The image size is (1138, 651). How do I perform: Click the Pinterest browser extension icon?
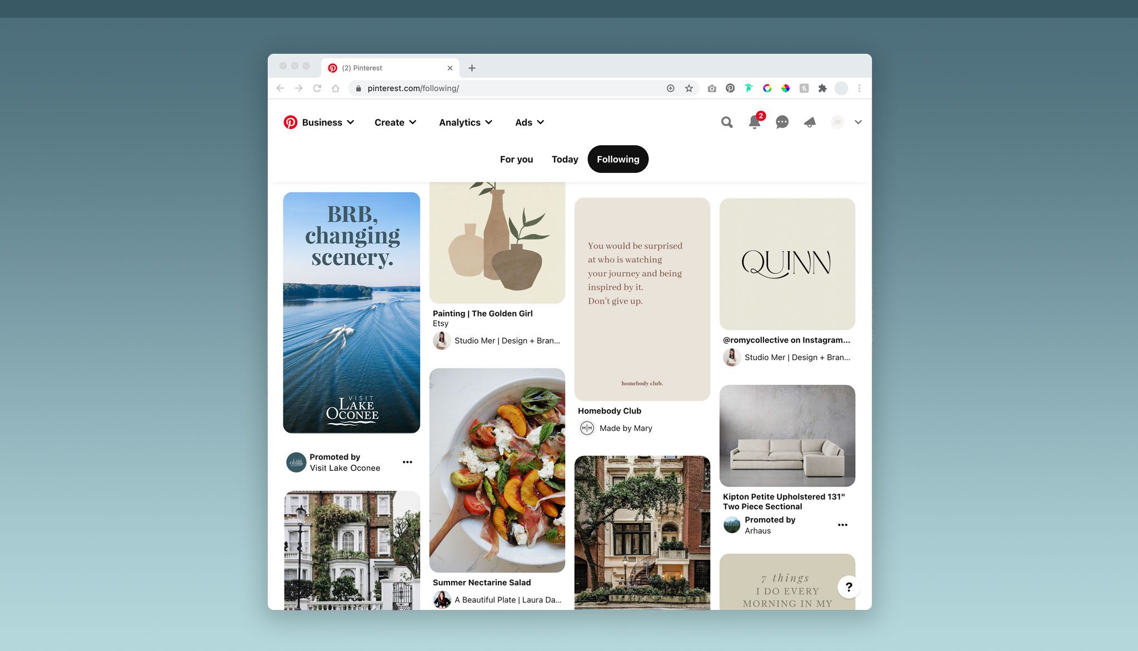(730, 88)
